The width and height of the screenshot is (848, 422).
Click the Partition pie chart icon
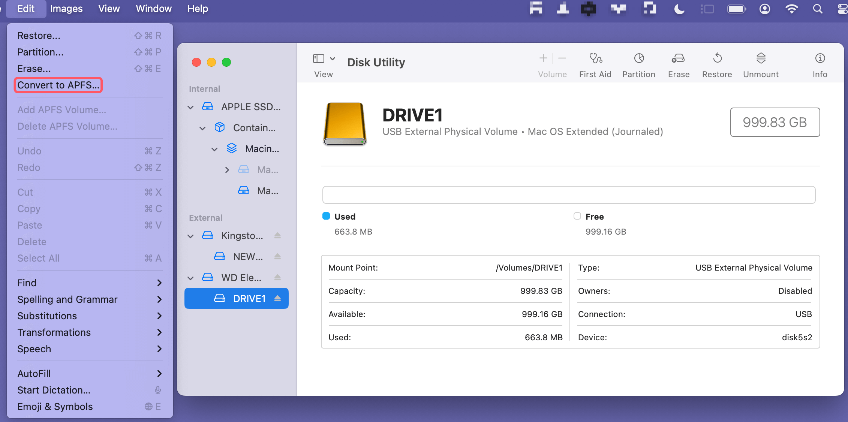point(639,58)
